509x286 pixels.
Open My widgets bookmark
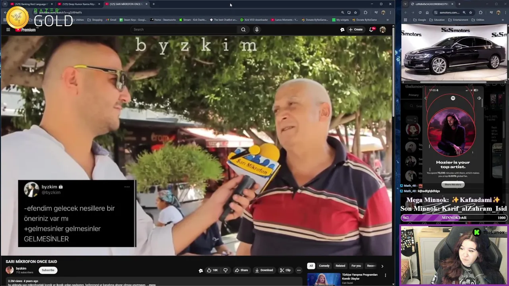tap(340, 20)
